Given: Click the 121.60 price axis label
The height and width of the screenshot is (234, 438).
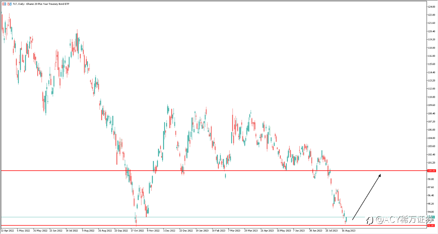Looking at the screenshot, I should click(x=432, y=23).
